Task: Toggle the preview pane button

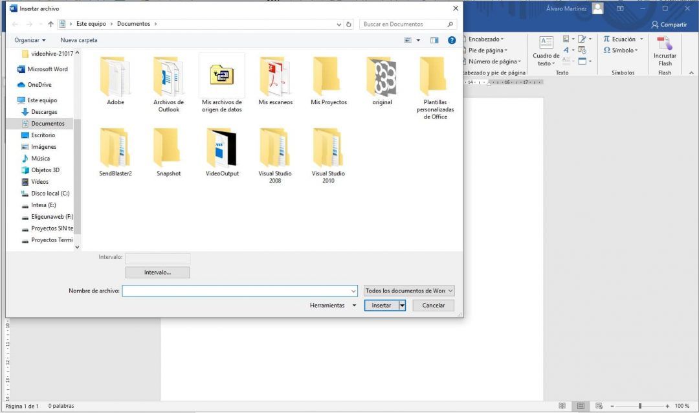Action: click(x=434, y=40)
